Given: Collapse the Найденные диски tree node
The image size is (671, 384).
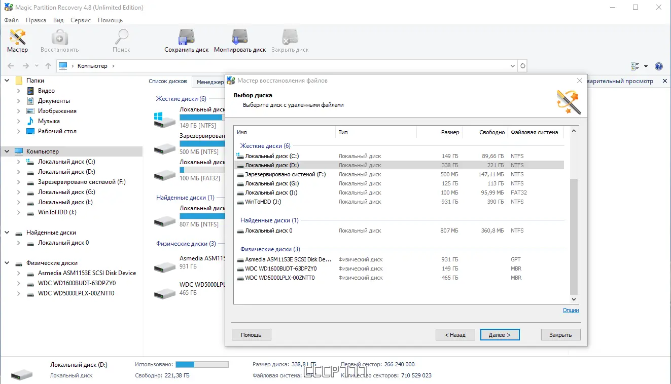Looking at the screenshot, I should tap(7, 233).
